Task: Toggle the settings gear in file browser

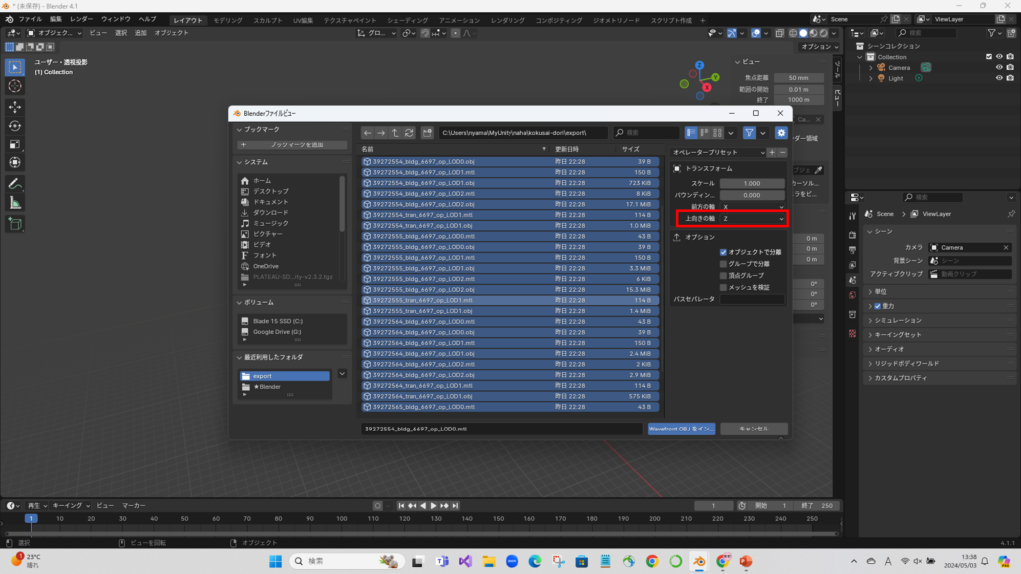Action: pyautogui.click(x=781, y=132)
